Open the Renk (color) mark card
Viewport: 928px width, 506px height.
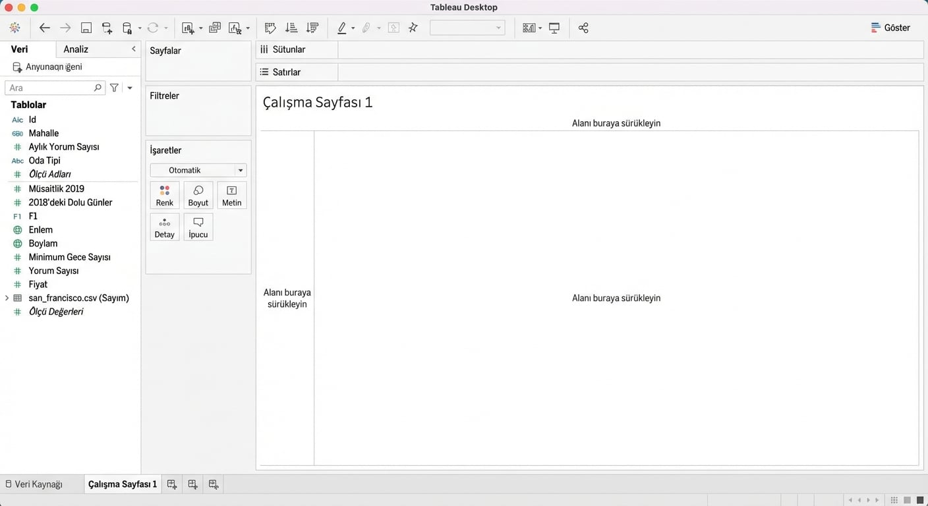click(165, 195)
